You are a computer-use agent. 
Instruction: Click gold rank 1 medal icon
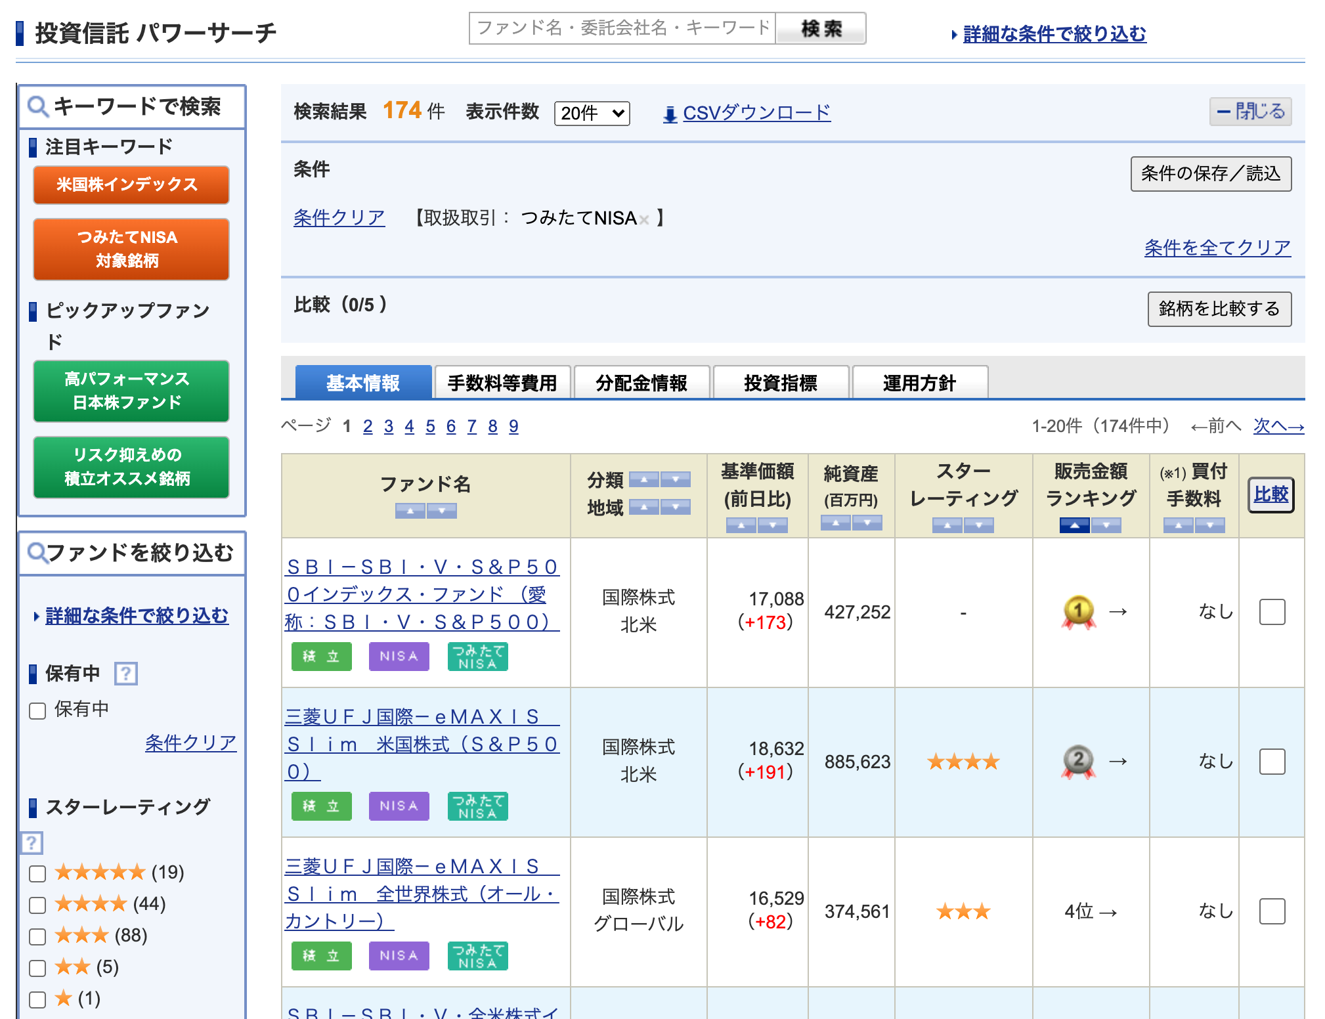click(1078, 612)
